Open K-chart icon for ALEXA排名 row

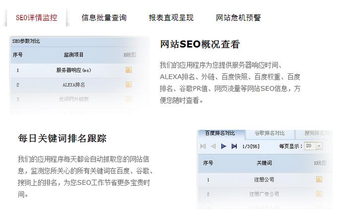click(129, 85)
